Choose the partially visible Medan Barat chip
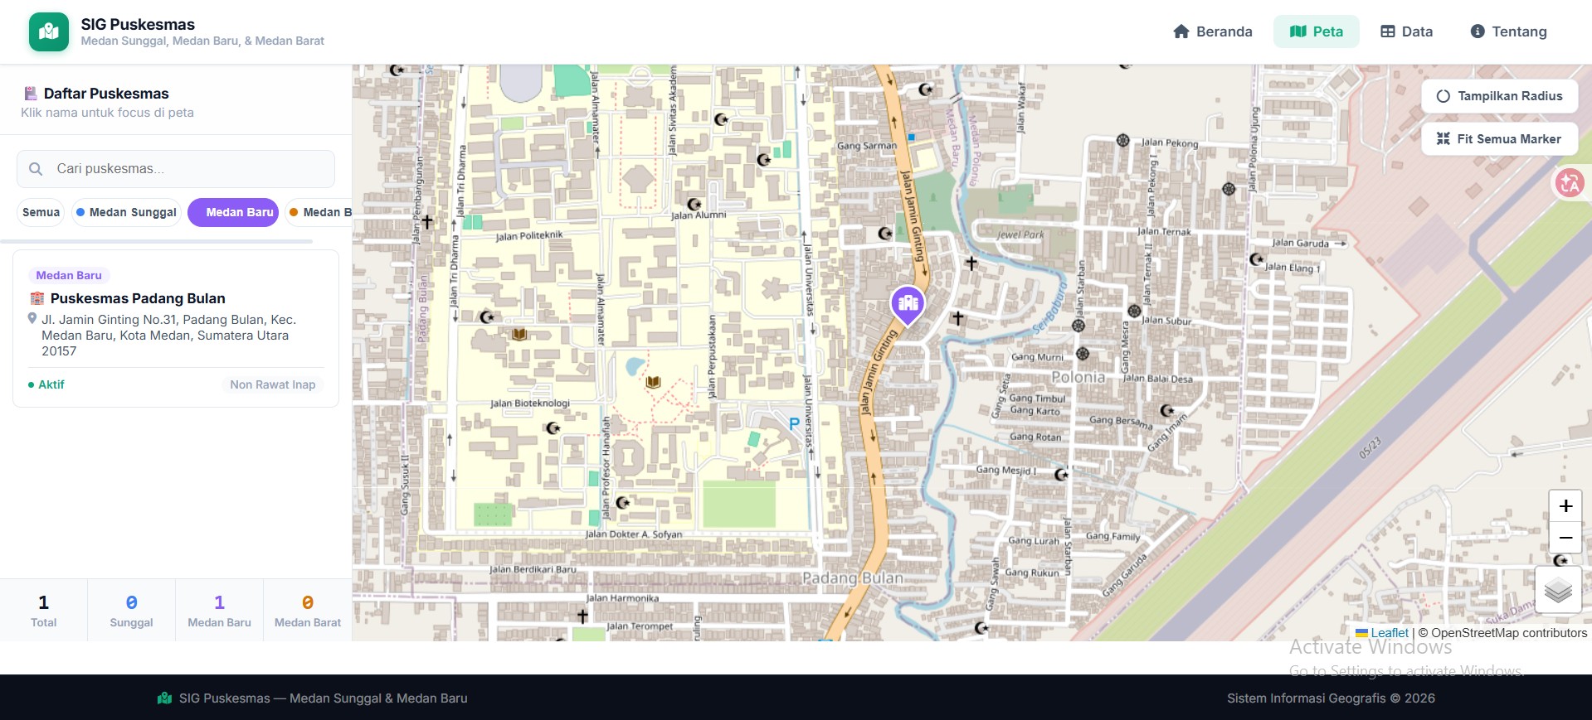This screenshot has height=720, width=1592. 319,212
